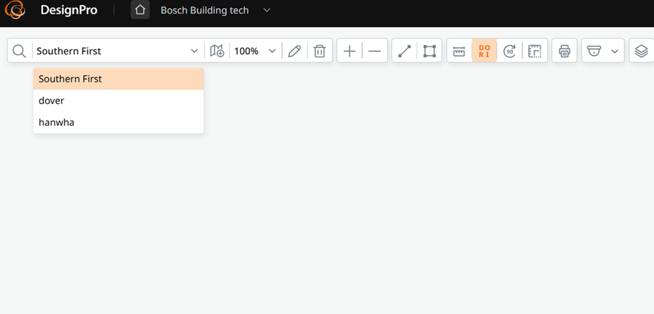
Task: Click the home icon in header
Action: coord(140,10)
